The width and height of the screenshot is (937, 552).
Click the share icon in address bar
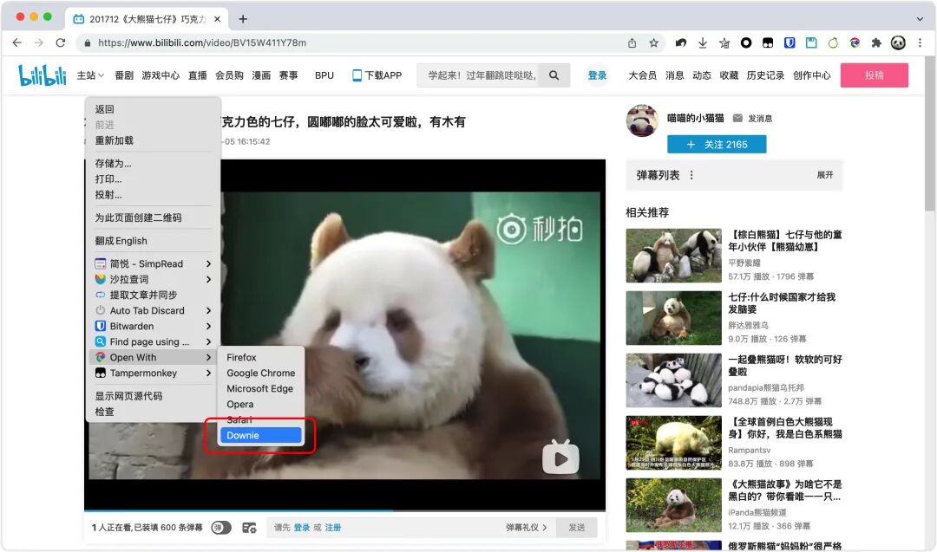tap(632, 43)
